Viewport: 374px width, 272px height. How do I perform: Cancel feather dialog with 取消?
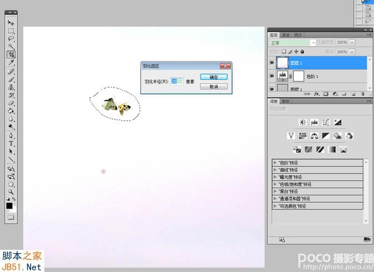(214, 86)
